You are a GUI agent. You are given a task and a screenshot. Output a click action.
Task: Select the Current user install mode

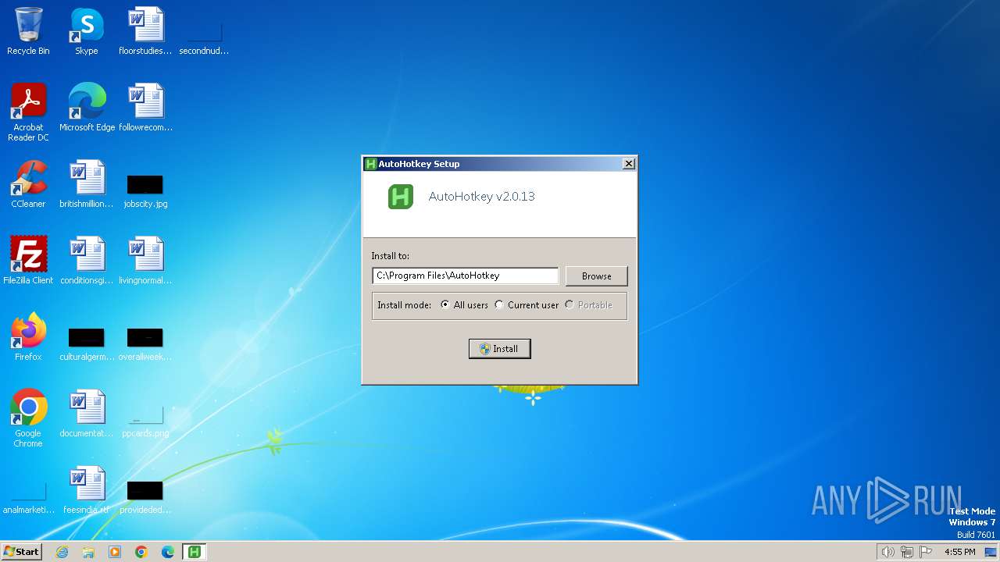coord(527,305)
